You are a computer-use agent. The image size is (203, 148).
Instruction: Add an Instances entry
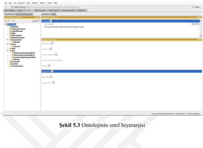(49, 66)
